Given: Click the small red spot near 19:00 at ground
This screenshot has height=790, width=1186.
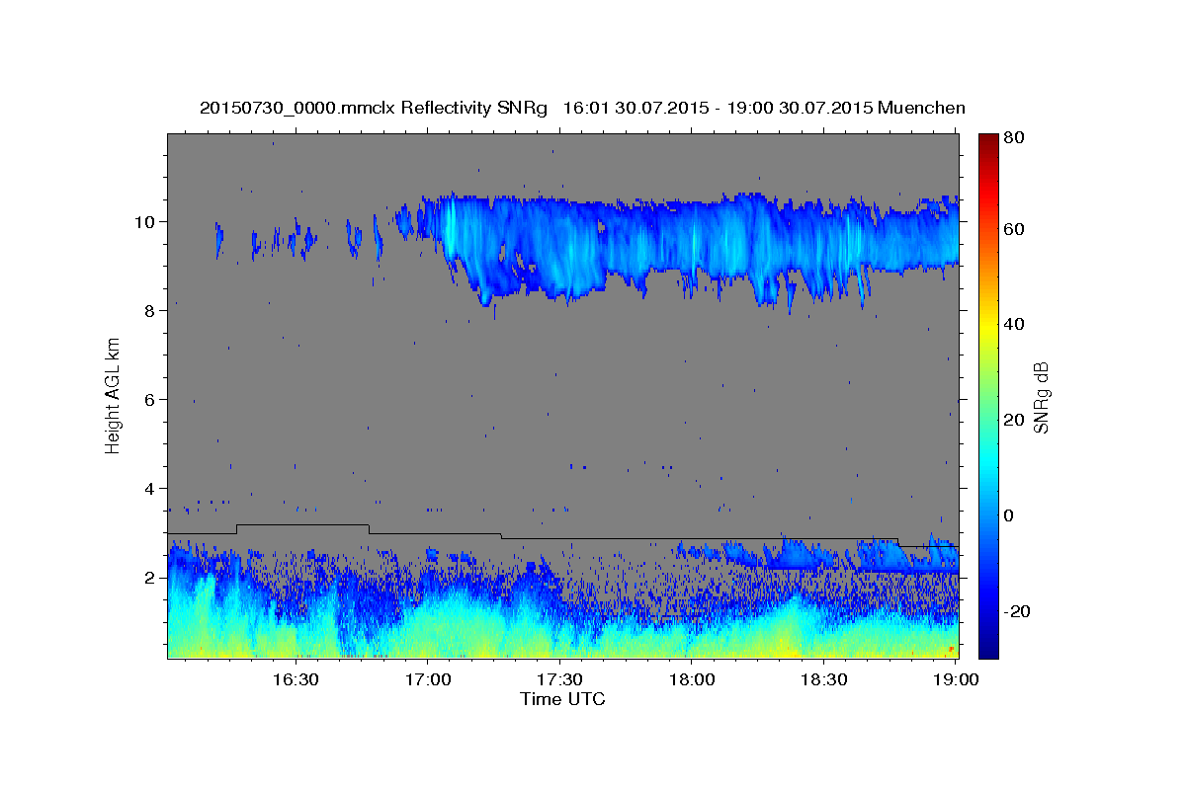Looking at the screenshot, I should 951,649.
